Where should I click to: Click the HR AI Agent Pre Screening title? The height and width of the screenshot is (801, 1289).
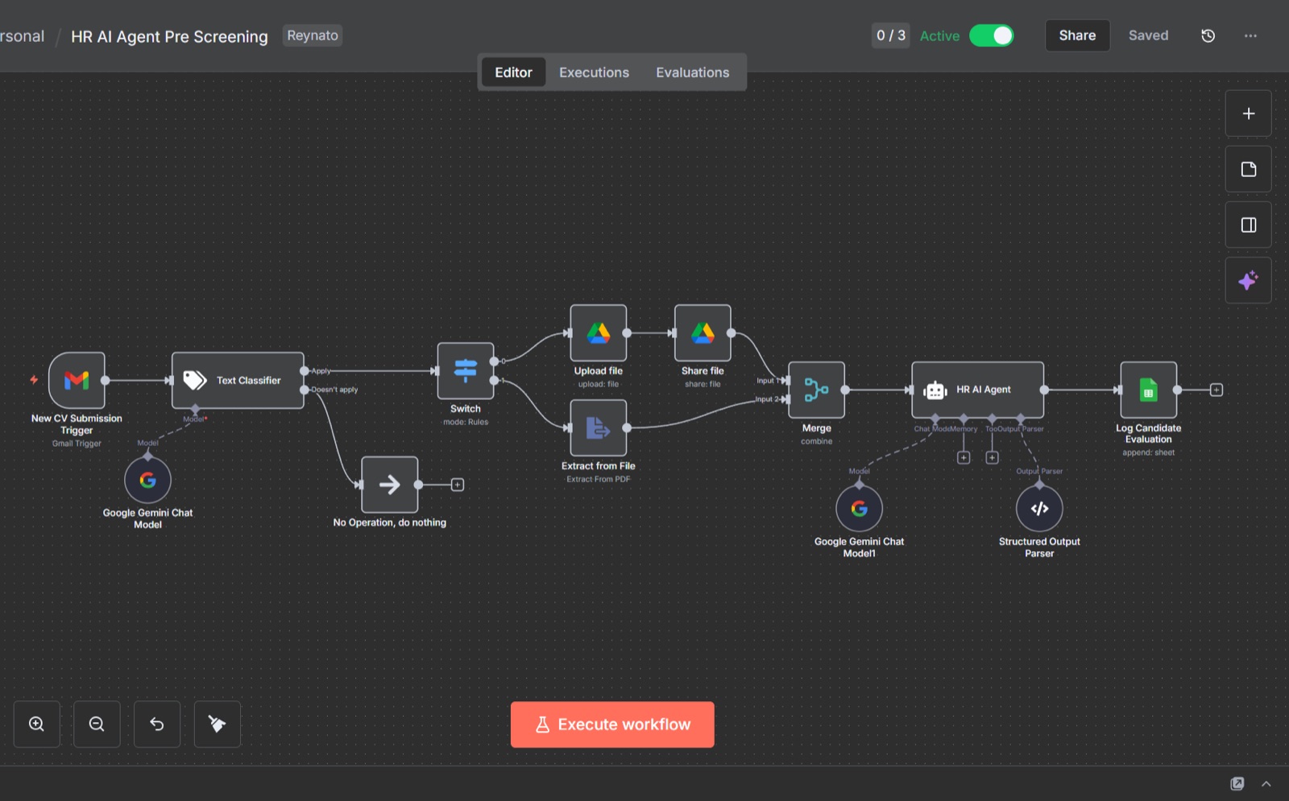(x=169, y=36)
